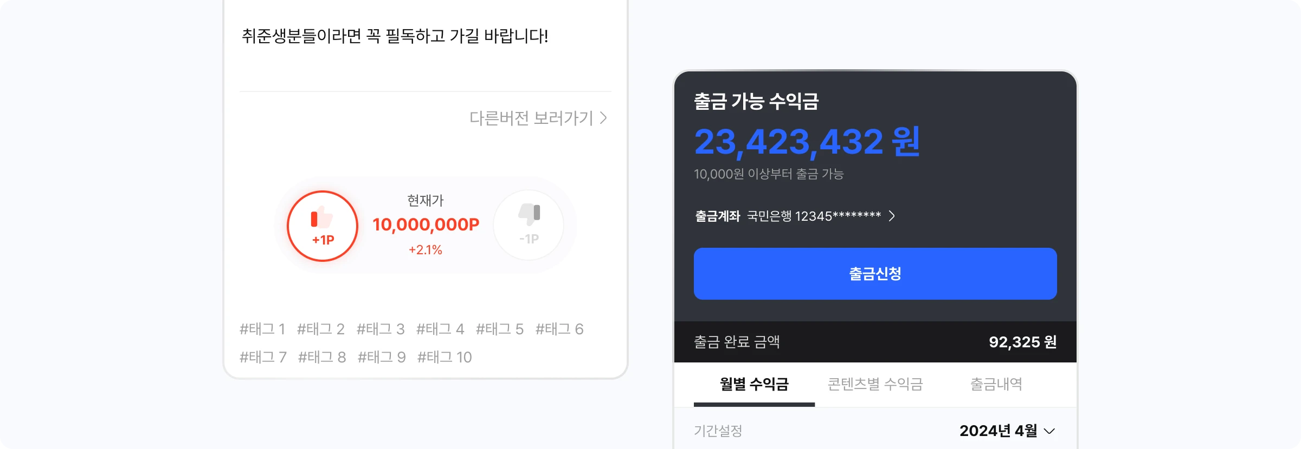The image size is (1301, 449).
Task: Switch to the 월별 수익금 tab
Action: pos(754,384)
